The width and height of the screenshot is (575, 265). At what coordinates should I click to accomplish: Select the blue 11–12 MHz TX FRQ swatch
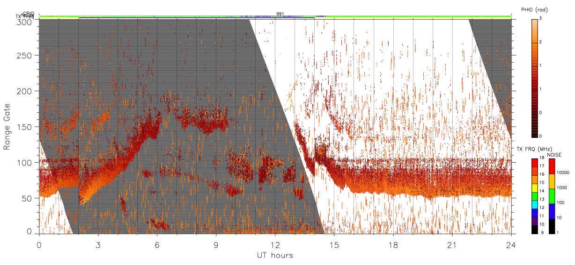click(535, 213)
